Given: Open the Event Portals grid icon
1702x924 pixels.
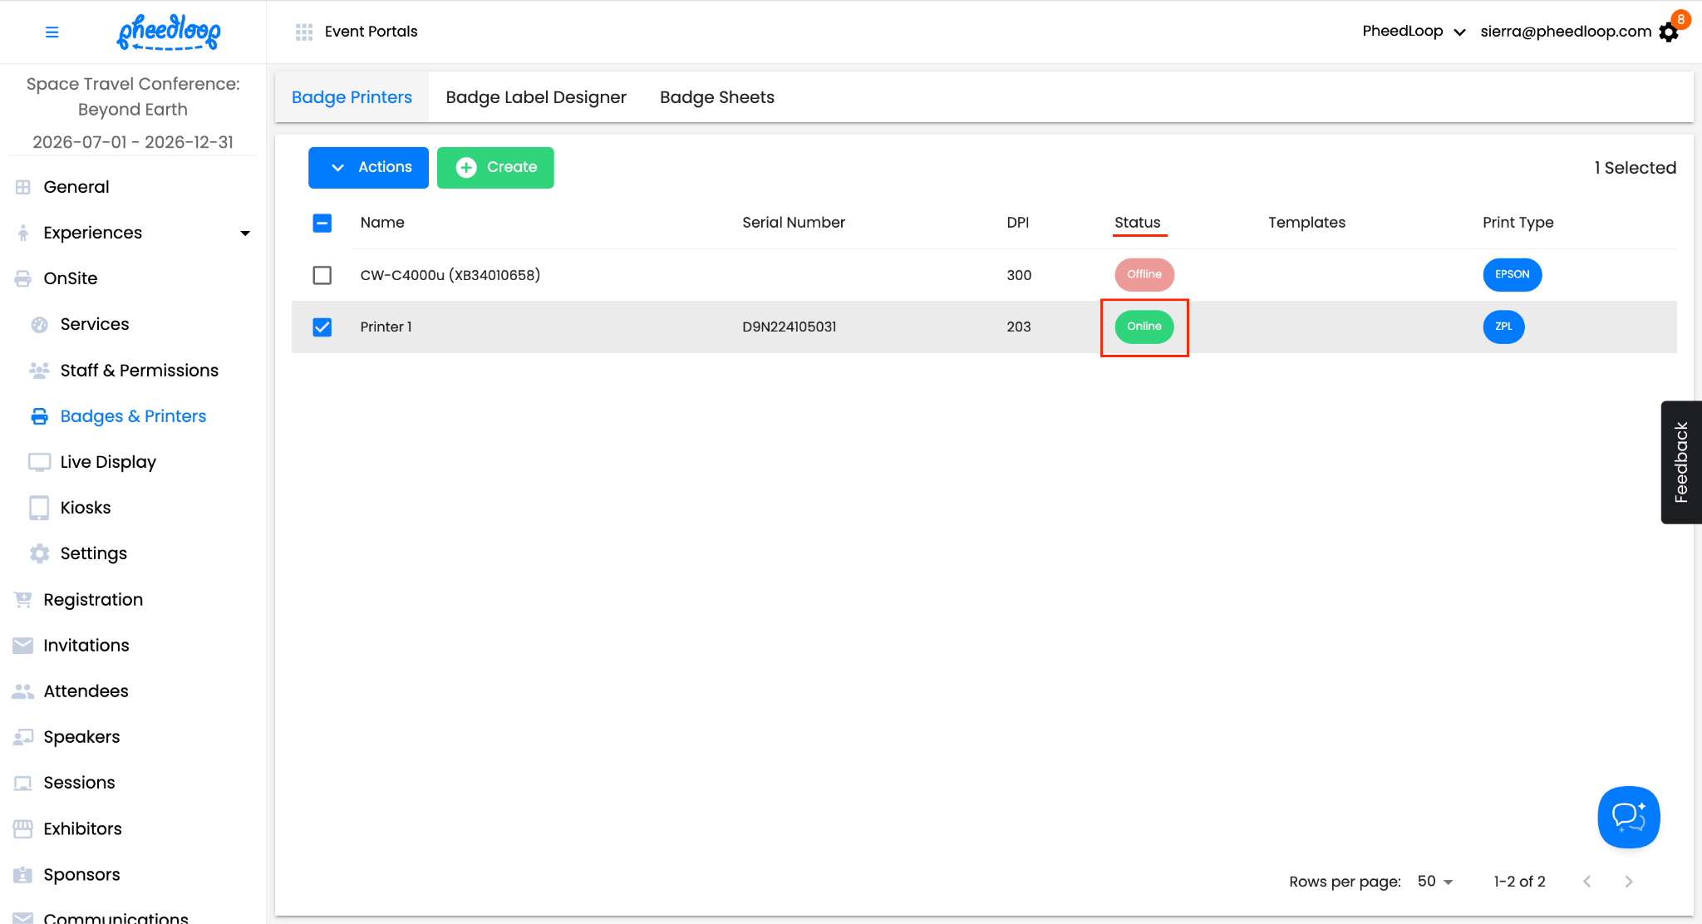Looking at the screenshot, I should point(304,32).
